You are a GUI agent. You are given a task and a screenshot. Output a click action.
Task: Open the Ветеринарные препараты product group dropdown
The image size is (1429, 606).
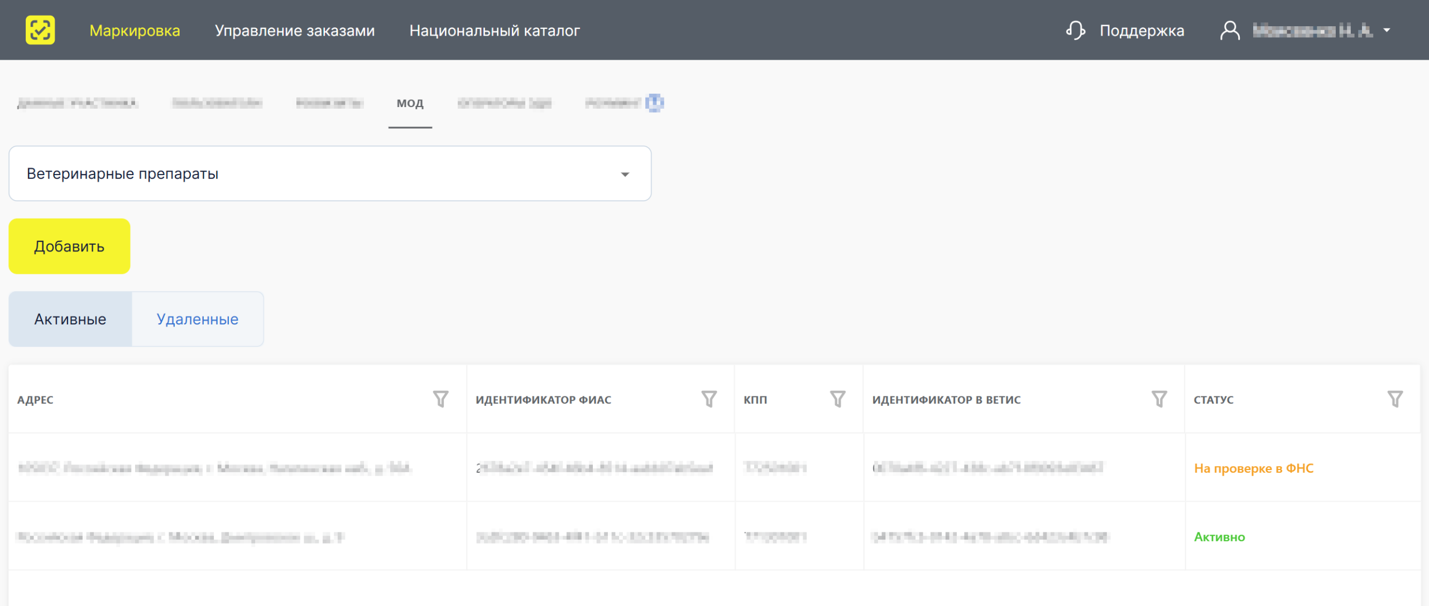(330, 173)
